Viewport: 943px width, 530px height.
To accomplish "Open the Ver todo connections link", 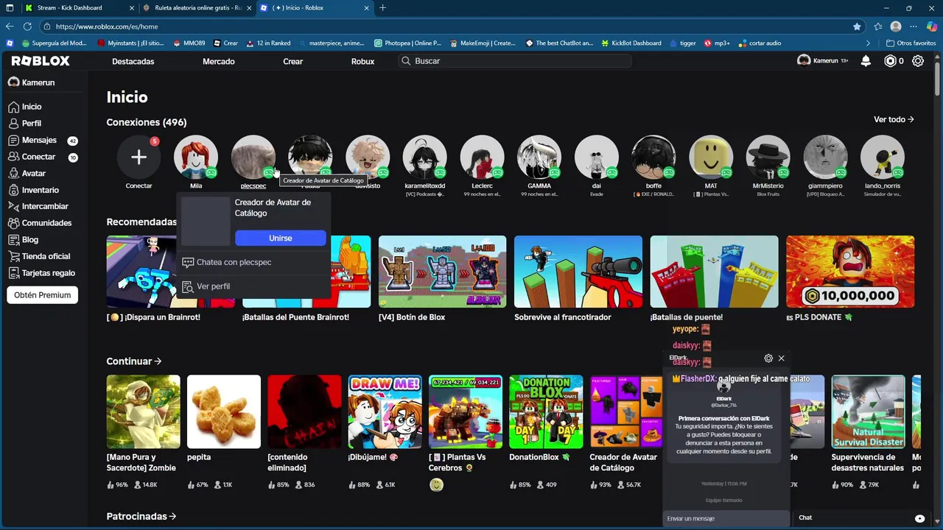I will [894, 119].
